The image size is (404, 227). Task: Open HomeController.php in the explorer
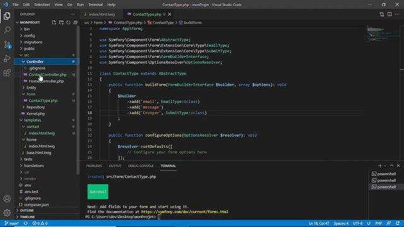46,81
